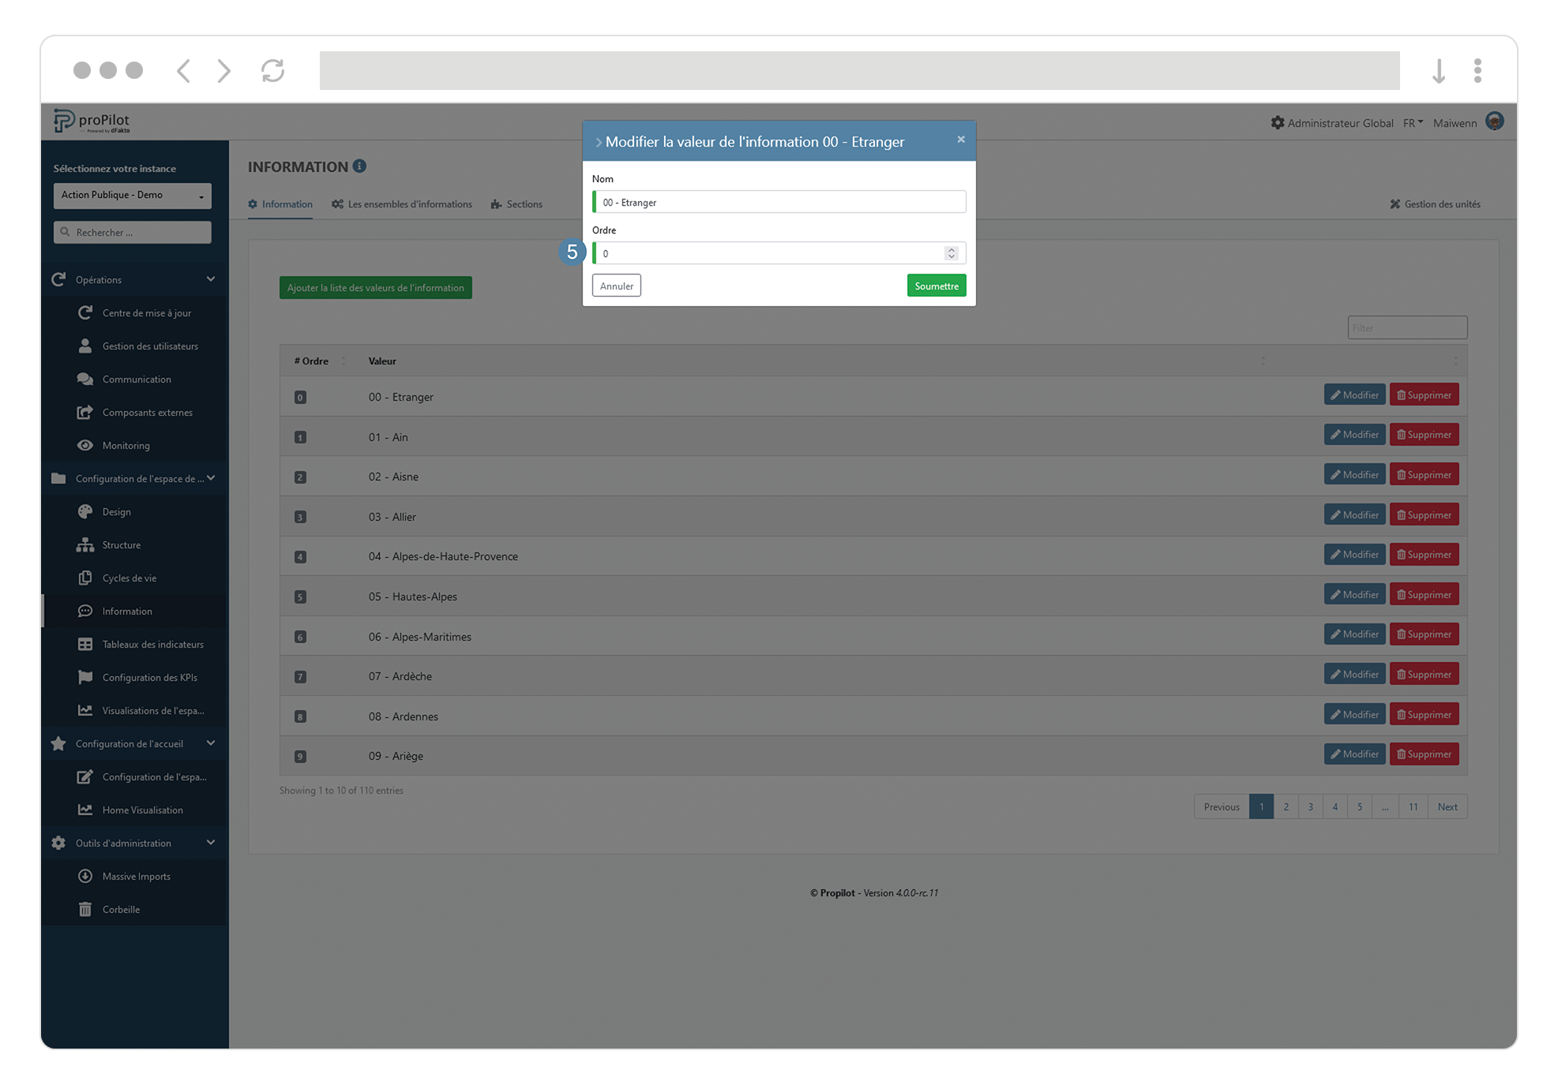Open the Action Publique - Demo instance dropdown
1558x1092 pixels.
pos(132,195)
